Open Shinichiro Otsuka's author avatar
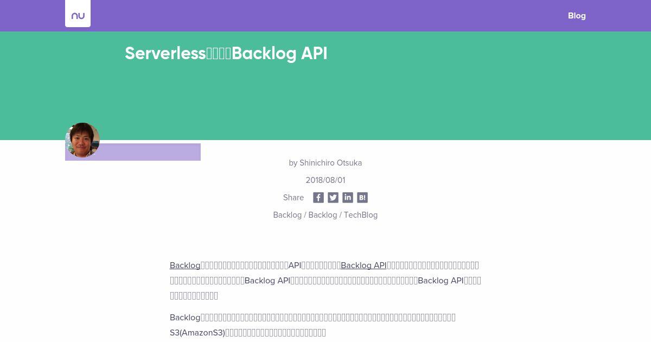Screen dimensions: 651x342 coord(82,140)
